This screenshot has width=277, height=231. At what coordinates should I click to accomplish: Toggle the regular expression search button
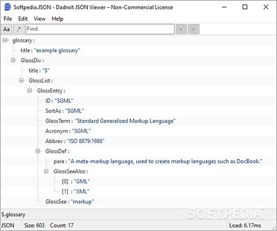click(x=19, y=29)
